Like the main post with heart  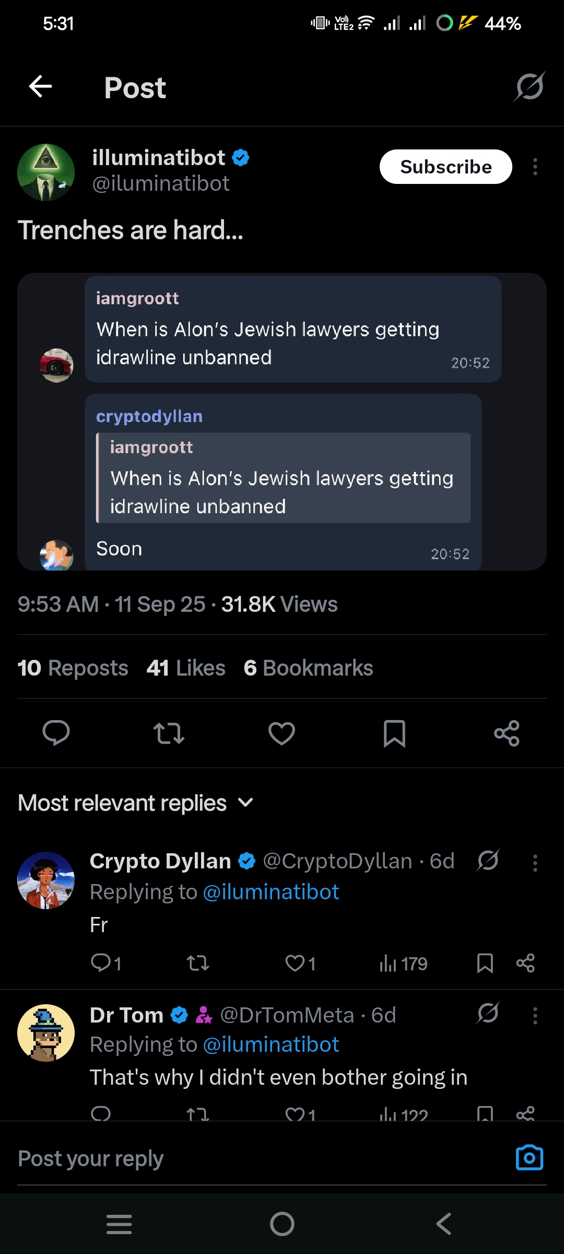(x=281, y=733)
